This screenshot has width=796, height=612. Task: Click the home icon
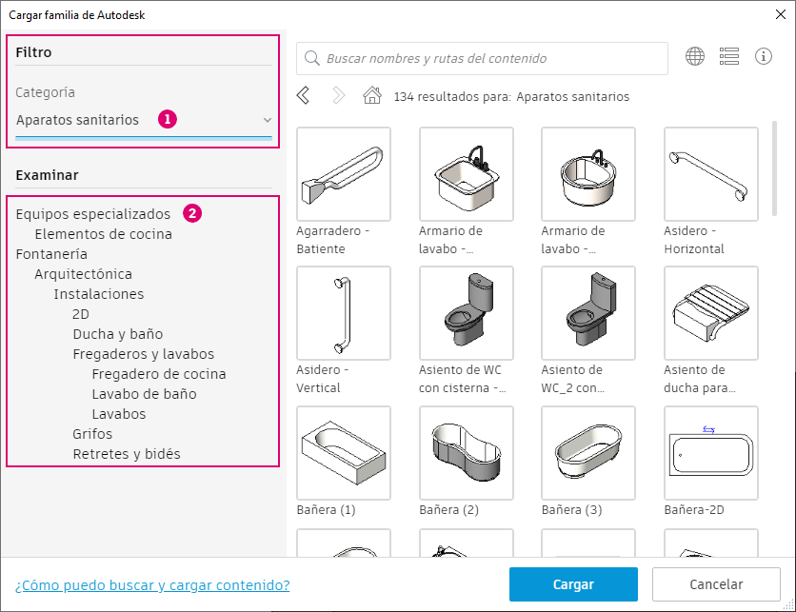pyautogui.click(x=372, y=95)
